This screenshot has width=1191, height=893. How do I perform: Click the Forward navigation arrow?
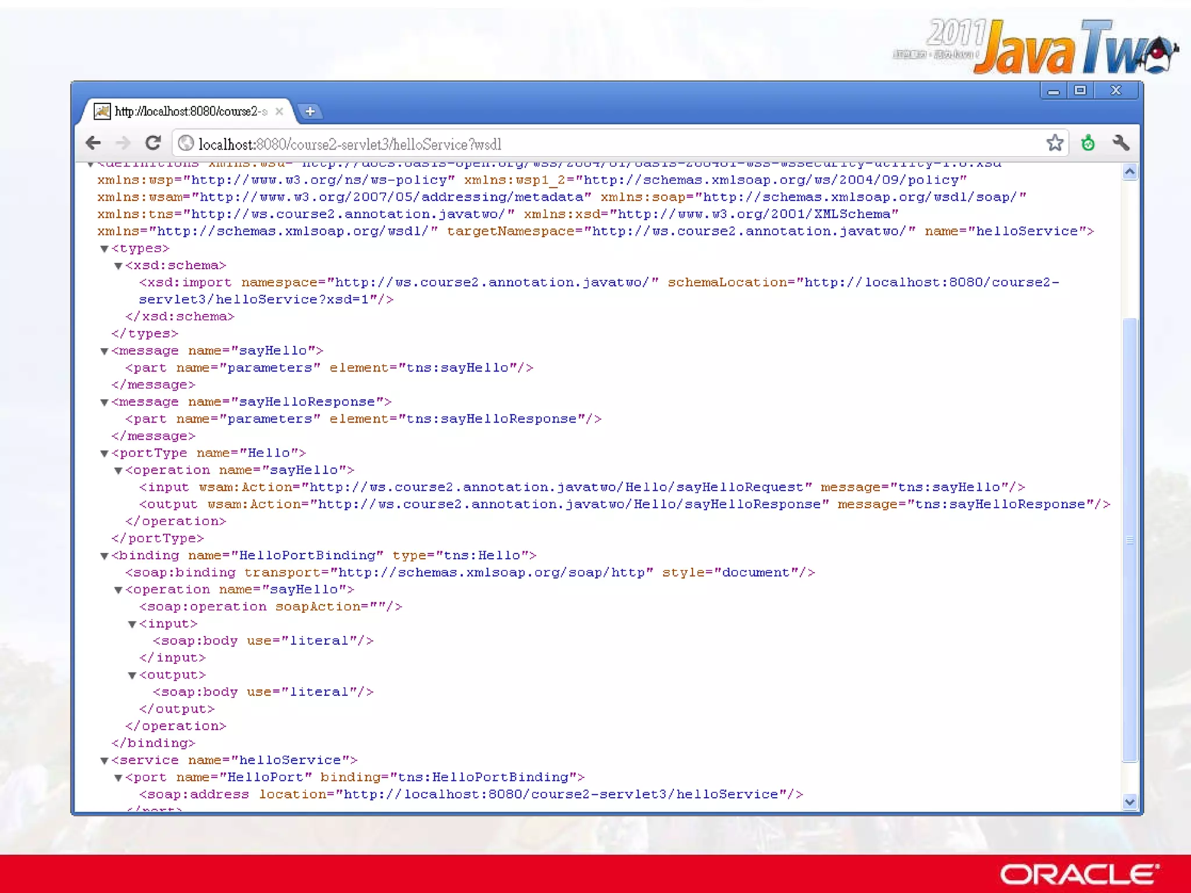[123, 143]
